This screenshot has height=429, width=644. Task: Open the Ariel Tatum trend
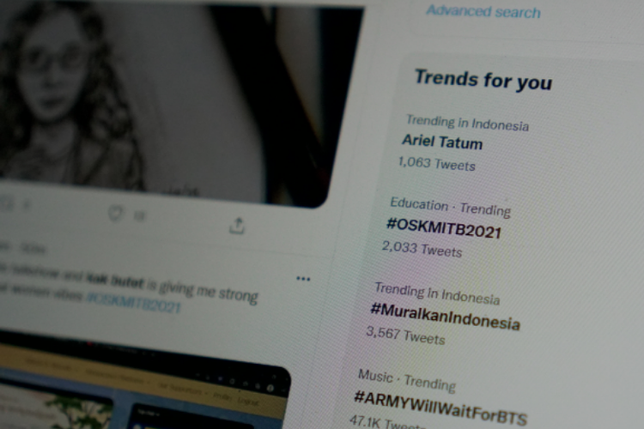coord(442,142)
